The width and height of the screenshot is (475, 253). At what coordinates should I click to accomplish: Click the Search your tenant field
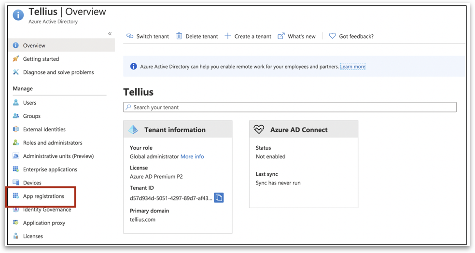coord(290,107)
